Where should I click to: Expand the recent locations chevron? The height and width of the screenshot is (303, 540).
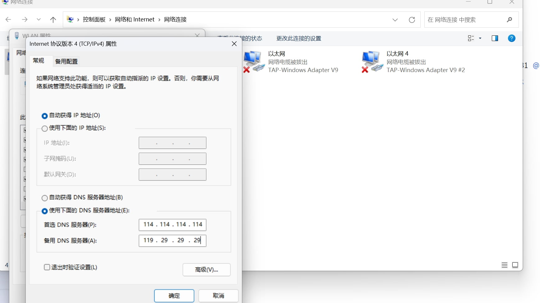39,20
